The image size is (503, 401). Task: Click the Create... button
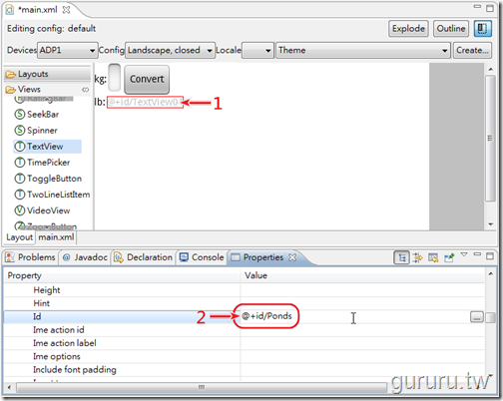472,50
